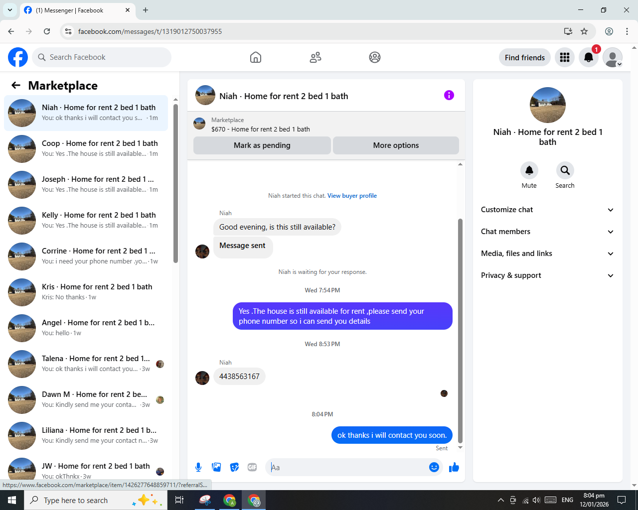Bookmark this tab with star icon
The width and height of the screenshot is (638, 510).
click(584, 31)
